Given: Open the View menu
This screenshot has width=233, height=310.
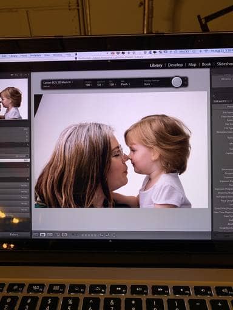Looking at the screenshot, I should (x=47, y=55).
